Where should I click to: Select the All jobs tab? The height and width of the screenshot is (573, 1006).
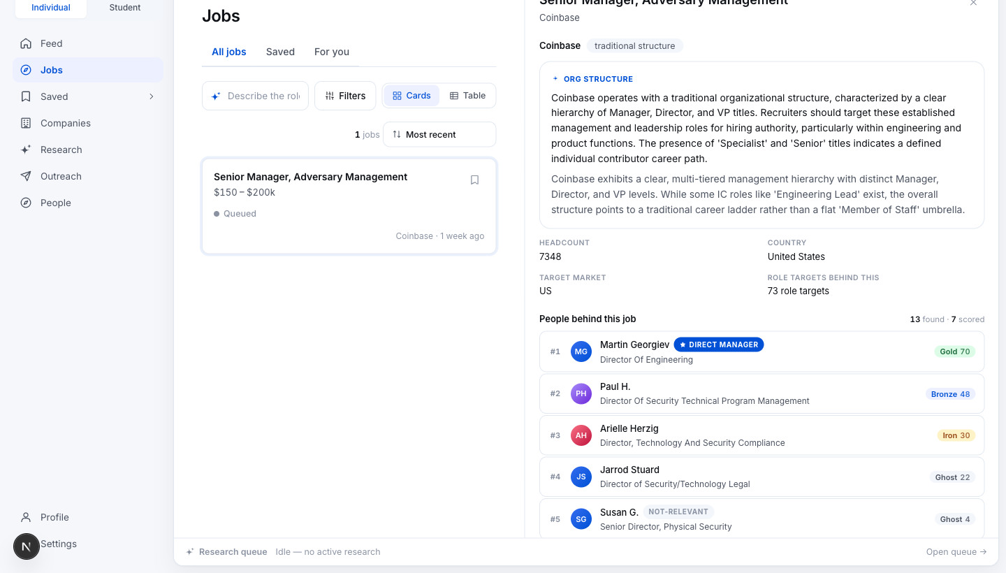coord(229,52)
